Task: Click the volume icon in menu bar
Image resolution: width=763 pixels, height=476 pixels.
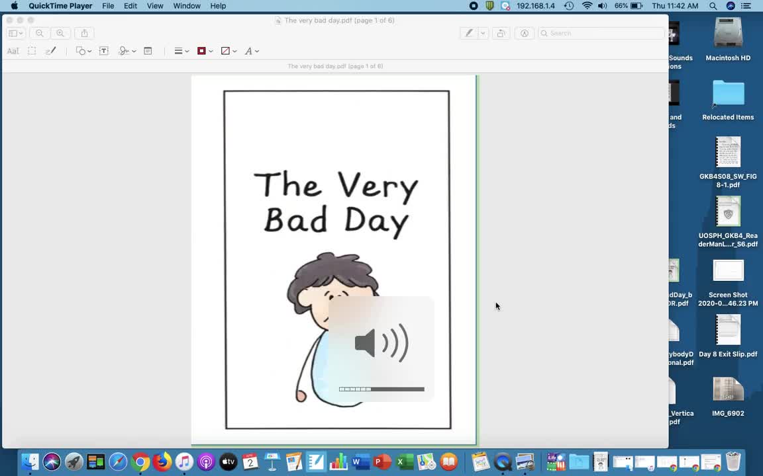Action: [x=603, y=6]
